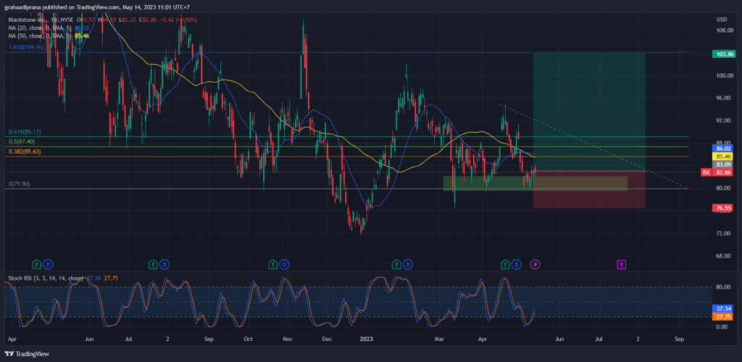Click the published on TradingView.com header text

(x=99, y=7)
